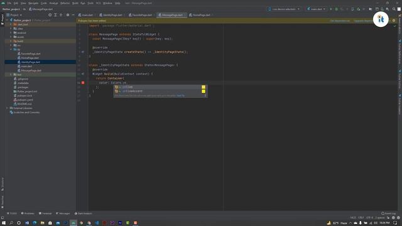Start debugging with the bug icon
This screenshot has width=402, height=226.
click(337, 9)
